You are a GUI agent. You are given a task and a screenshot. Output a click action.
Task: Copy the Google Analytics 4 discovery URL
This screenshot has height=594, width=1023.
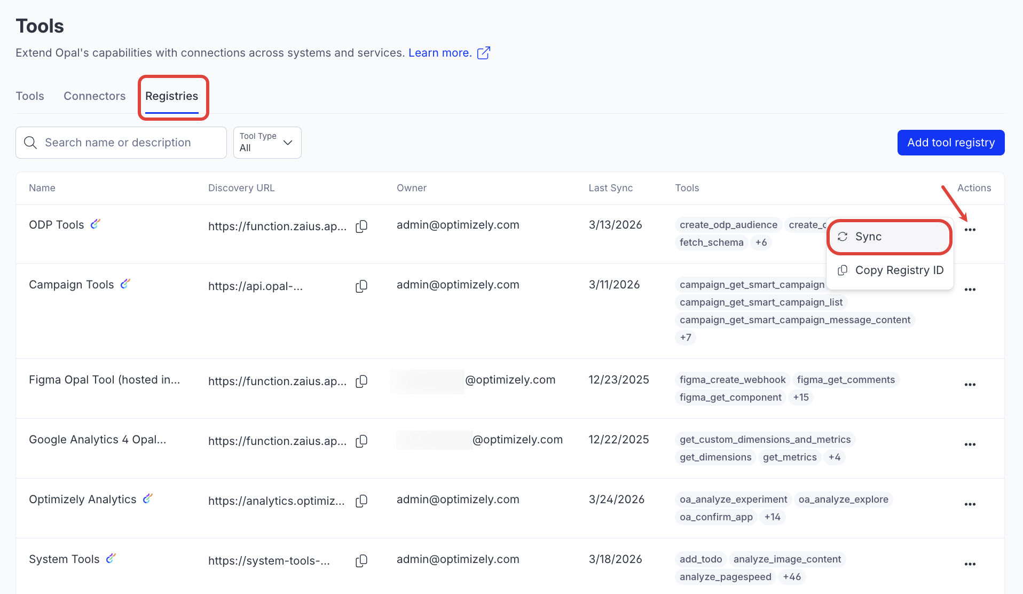pyautogui.click(x=361, y=441)
